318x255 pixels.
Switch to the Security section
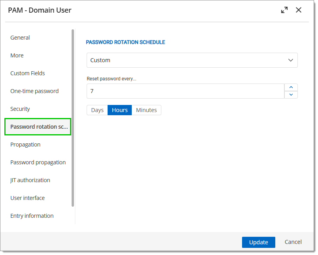pos(20,109)
